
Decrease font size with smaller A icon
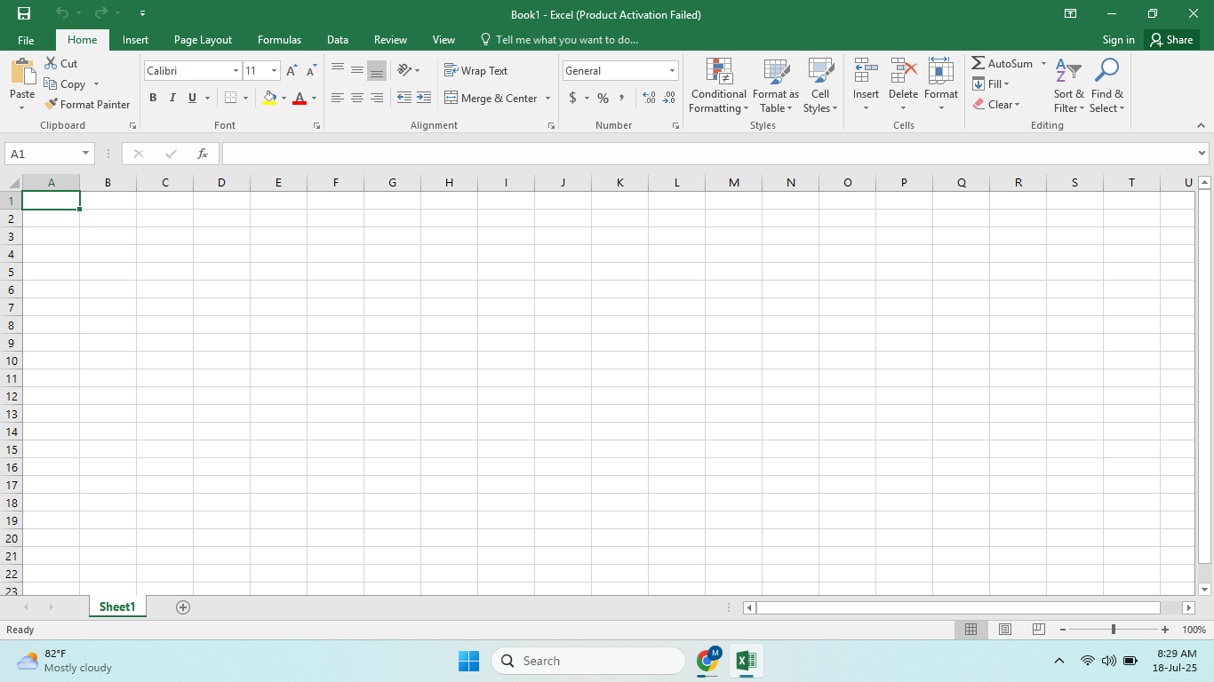click(x=311, y=71)
